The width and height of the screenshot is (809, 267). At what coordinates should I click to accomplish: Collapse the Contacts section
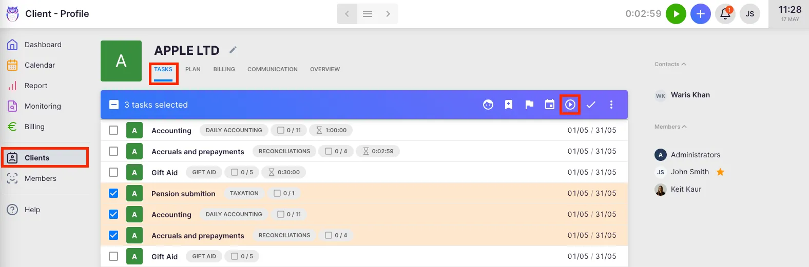coord(670,64)
